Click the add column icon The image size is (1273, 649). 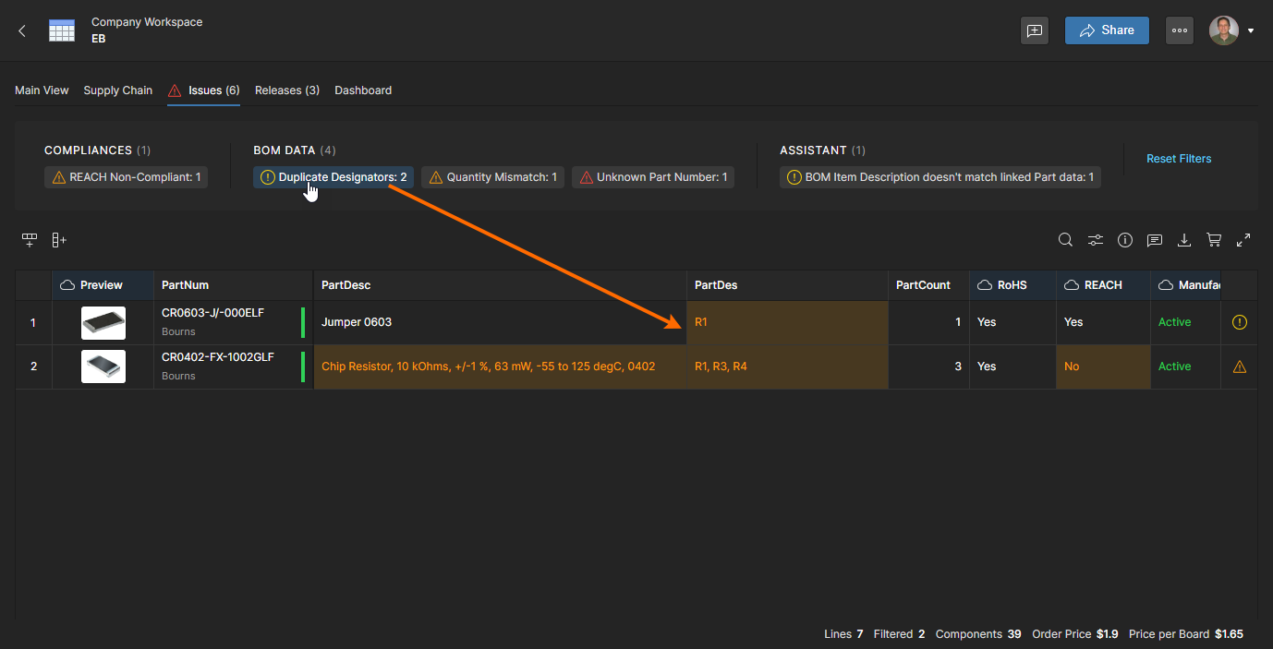[x=59, y=240]
